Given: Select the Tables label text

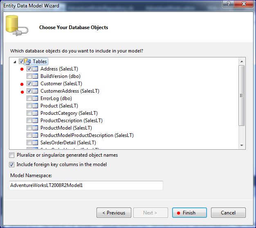Looking at the screenshot, I should [x=40, y=62].
